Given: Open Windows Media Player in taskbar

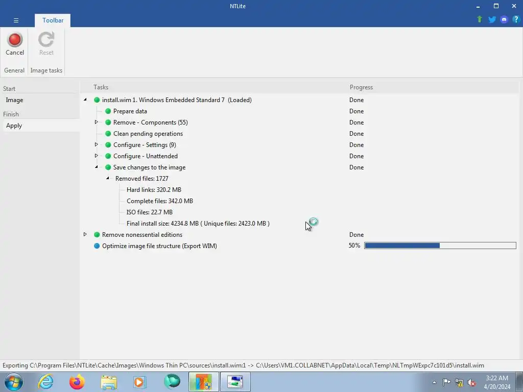Looking at the screenshot, I should click(x=140, y=382).
